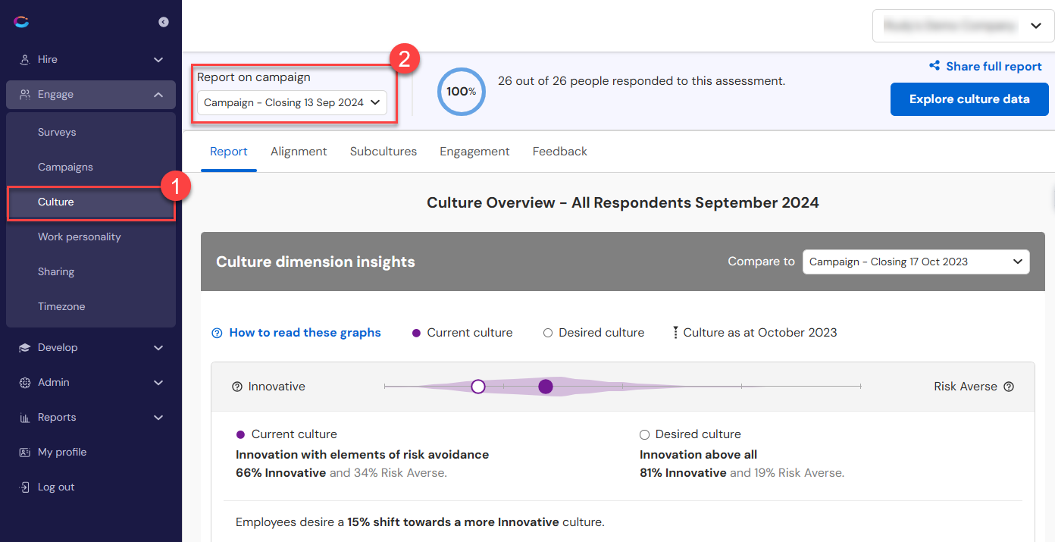Open the company selector dropdown at top right
The image size is (1055, 542).
click(963, 26)
